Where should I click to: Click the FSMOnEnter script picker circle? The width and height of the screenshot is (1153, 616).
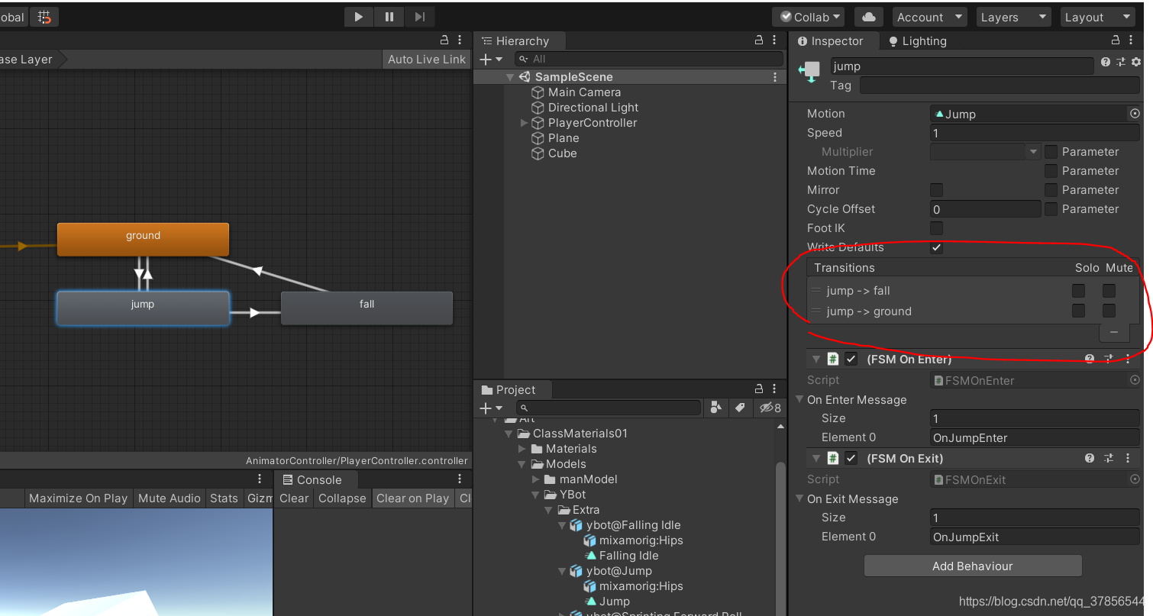coord(1134,380)
